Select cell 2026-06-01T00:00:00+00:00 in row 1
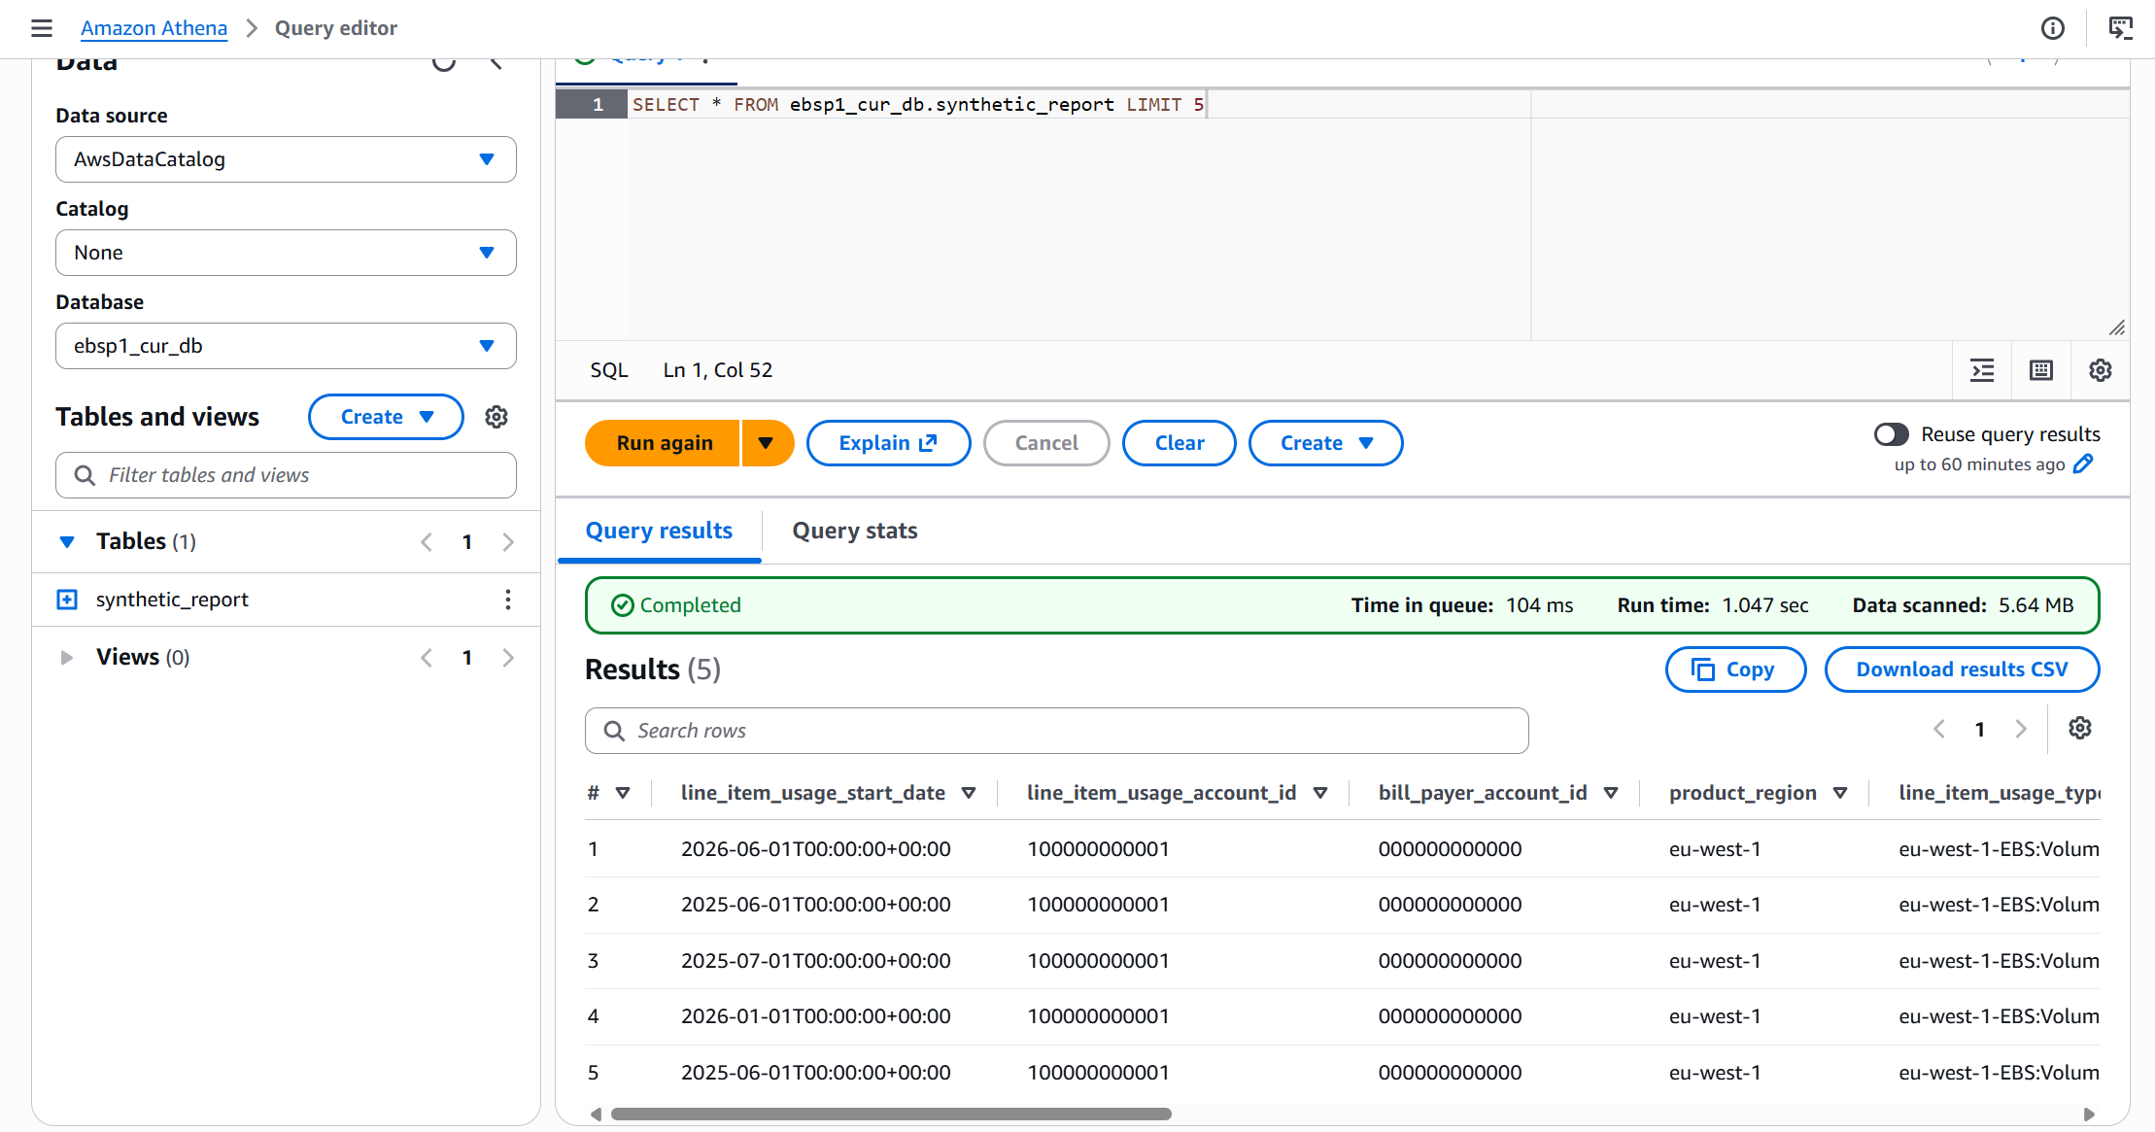The height and width of the screenshot is (1132, 2155). coord(815,849)
